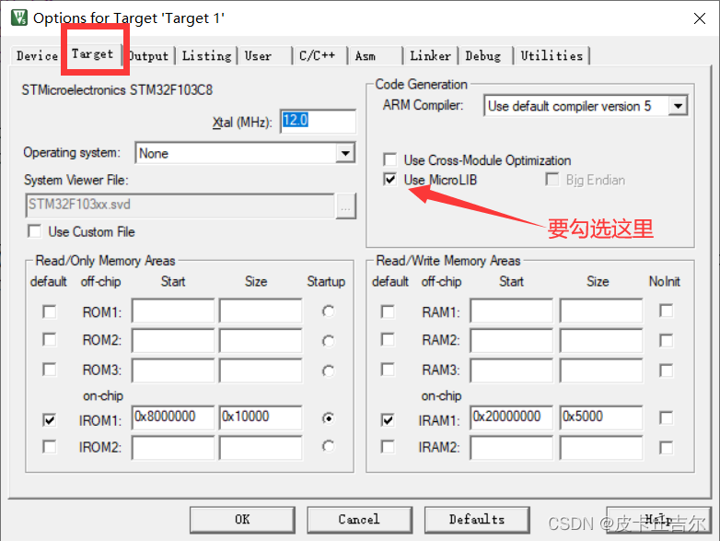Image resolution: width=720 pixels, height=541 pixels.
Task: Click the Defaults button
Action: tap(477, 520)
